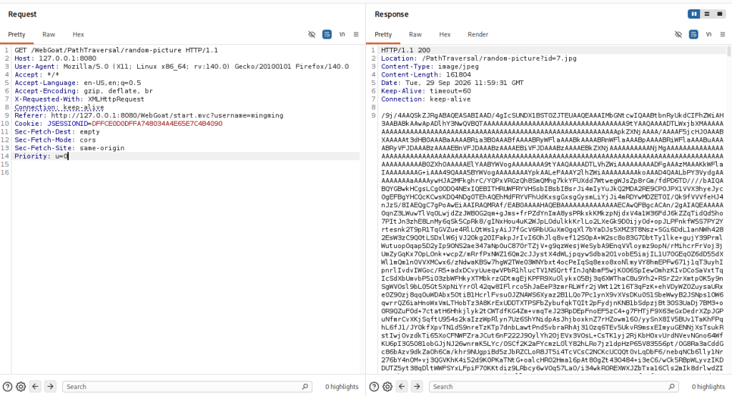Toggle show newlines \n in Response panel

[x=708, y=34]
